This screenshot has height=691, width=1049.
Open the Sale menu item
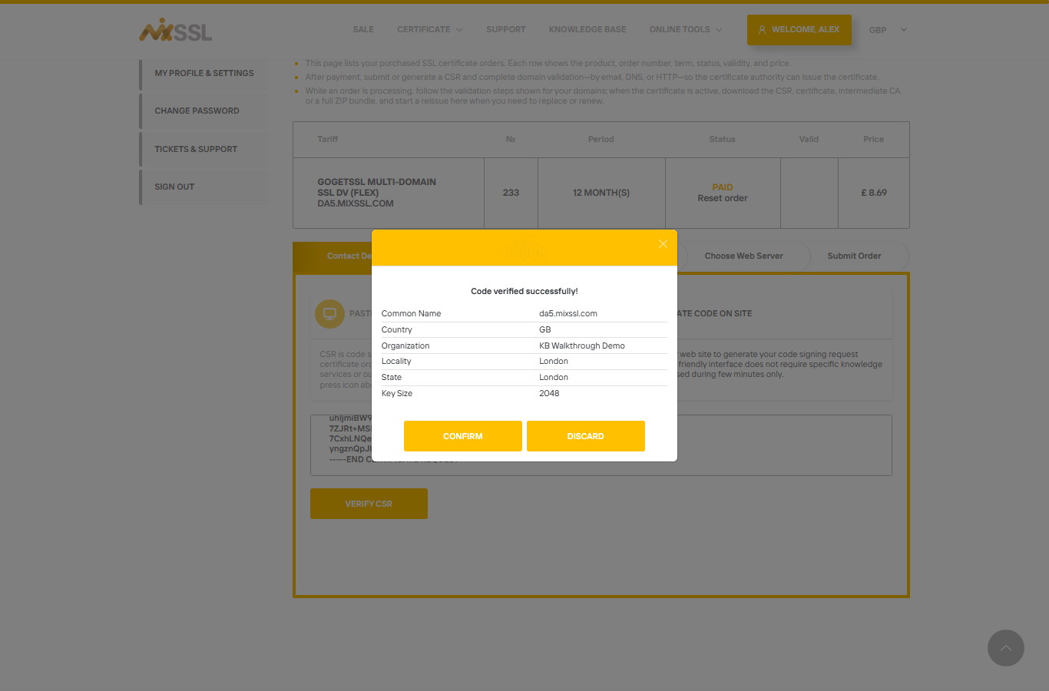coord(363,30)
